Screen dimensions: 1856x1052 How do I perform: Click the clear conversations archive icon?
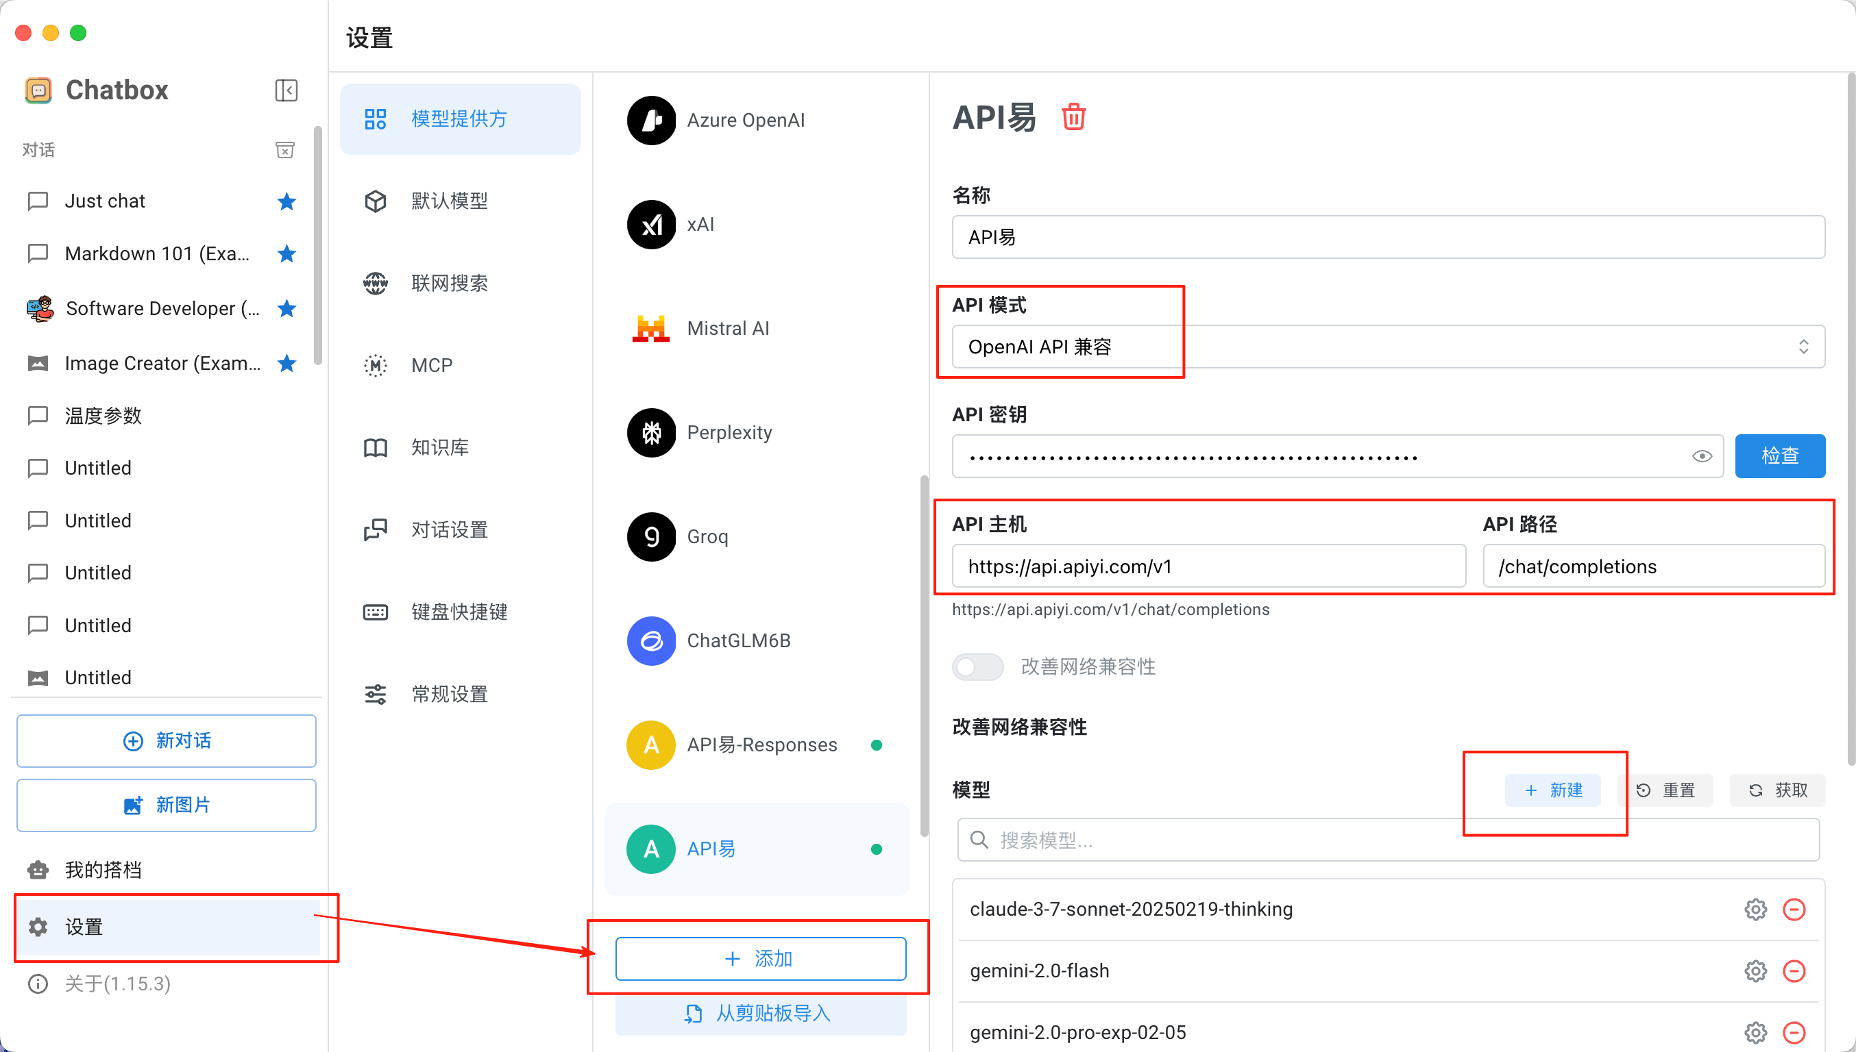(285, 149)
